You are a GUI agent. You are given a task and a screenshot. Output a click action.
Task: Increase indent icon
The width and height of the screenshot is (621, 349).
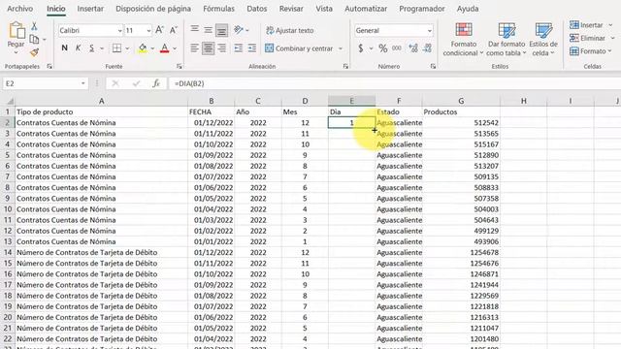[252, 48]
